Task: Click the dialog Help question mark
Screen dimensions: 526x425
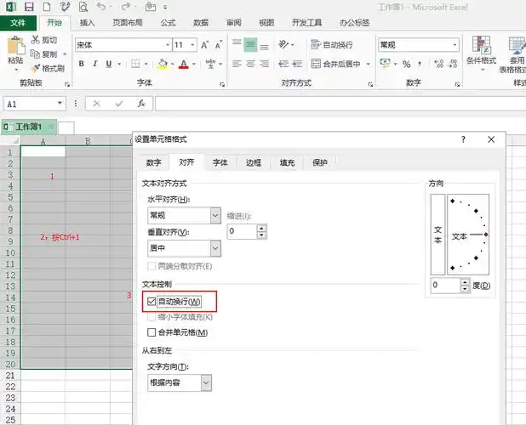Action: (x=463, y=139)
